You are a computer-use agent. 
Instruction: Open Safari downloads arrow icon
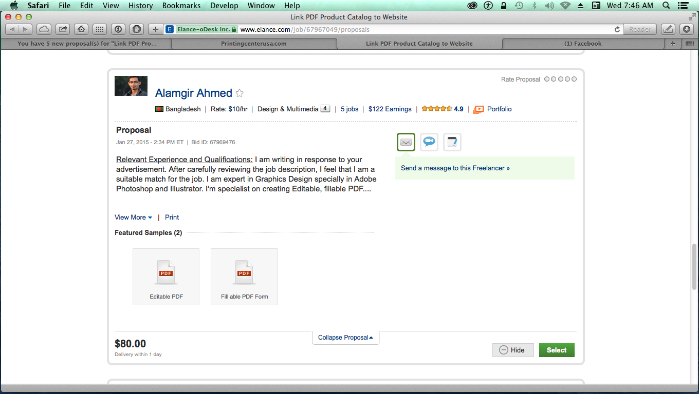pyautogui.click(x=687, y=29)
